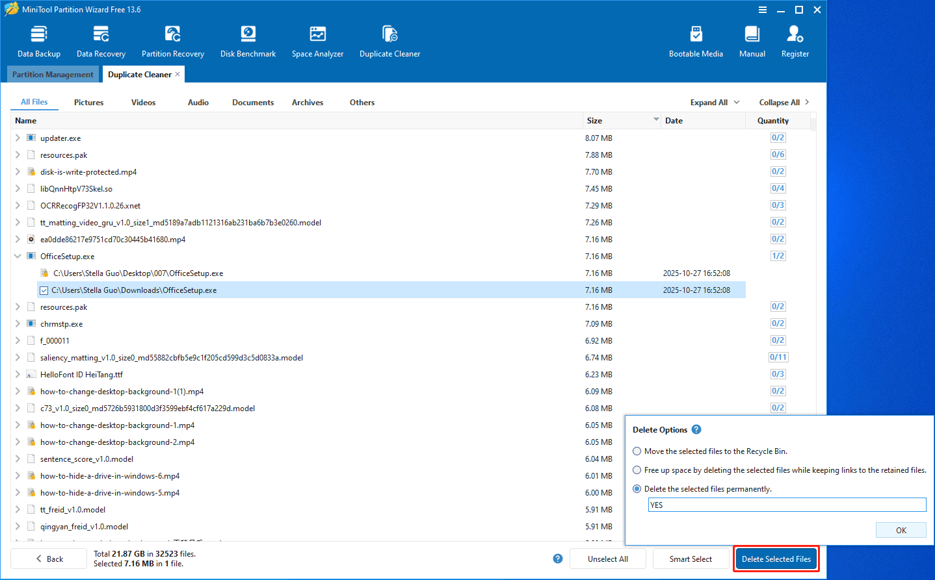Select Delete the selected files permanently
This screenshot has width=935, height=580.
coord(637,488)
